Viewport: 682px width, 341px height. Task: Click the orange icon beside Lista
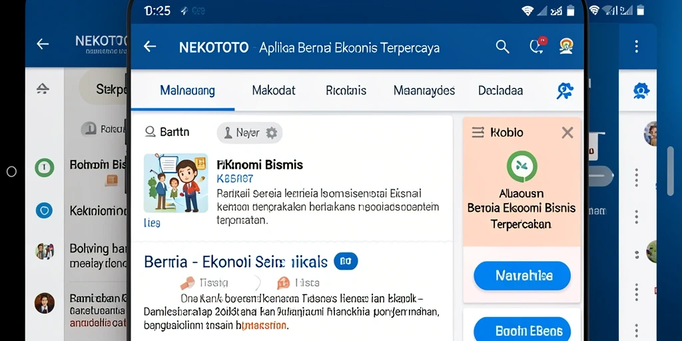(x=283, y=283)
